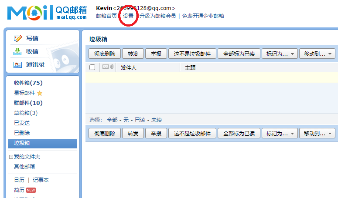
Task: Open the 设置 settings link
Action: point(128,16)
